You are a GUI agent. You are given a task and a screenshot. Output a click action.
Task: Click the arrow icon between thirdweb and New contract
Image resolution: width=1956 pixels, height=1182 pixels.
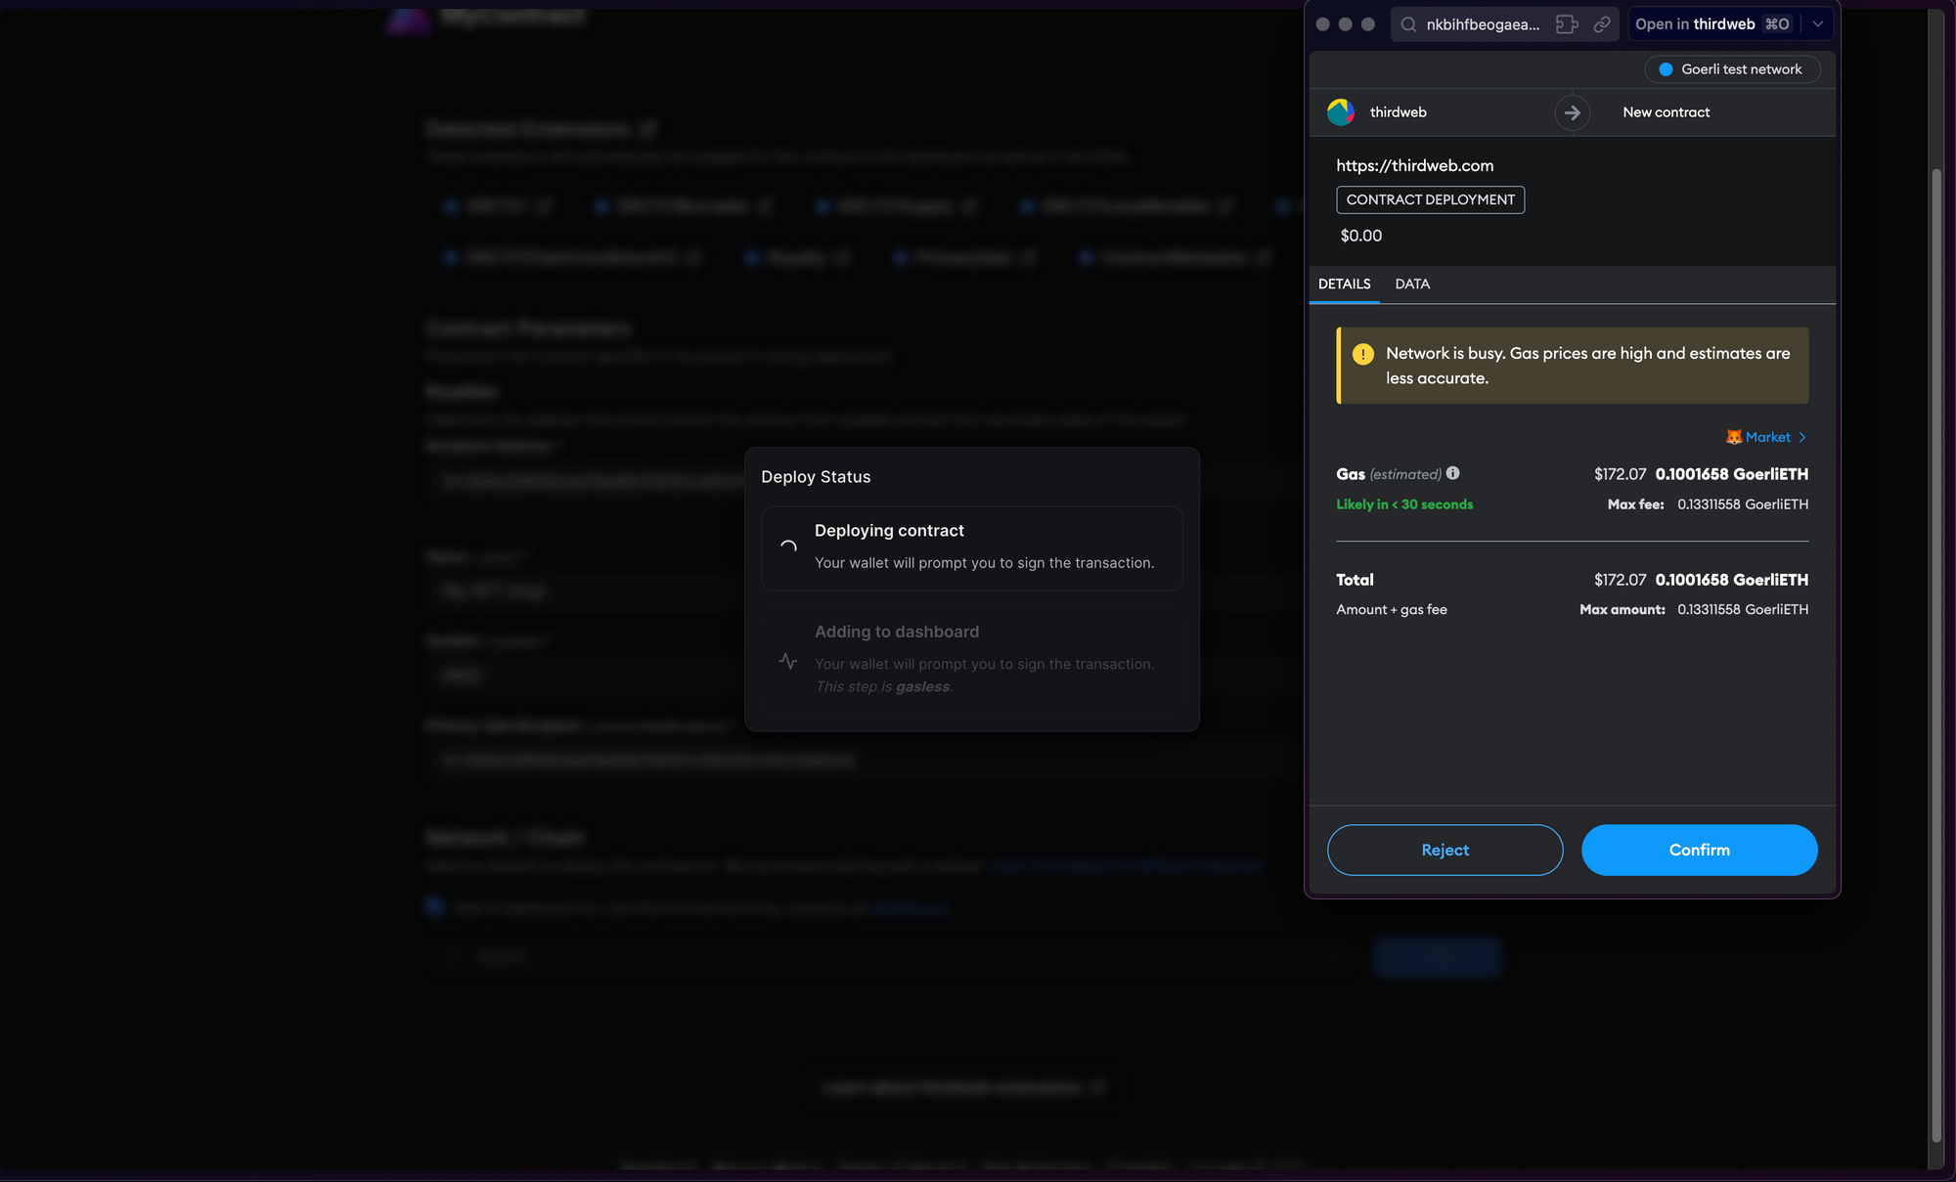(1573, 111)
